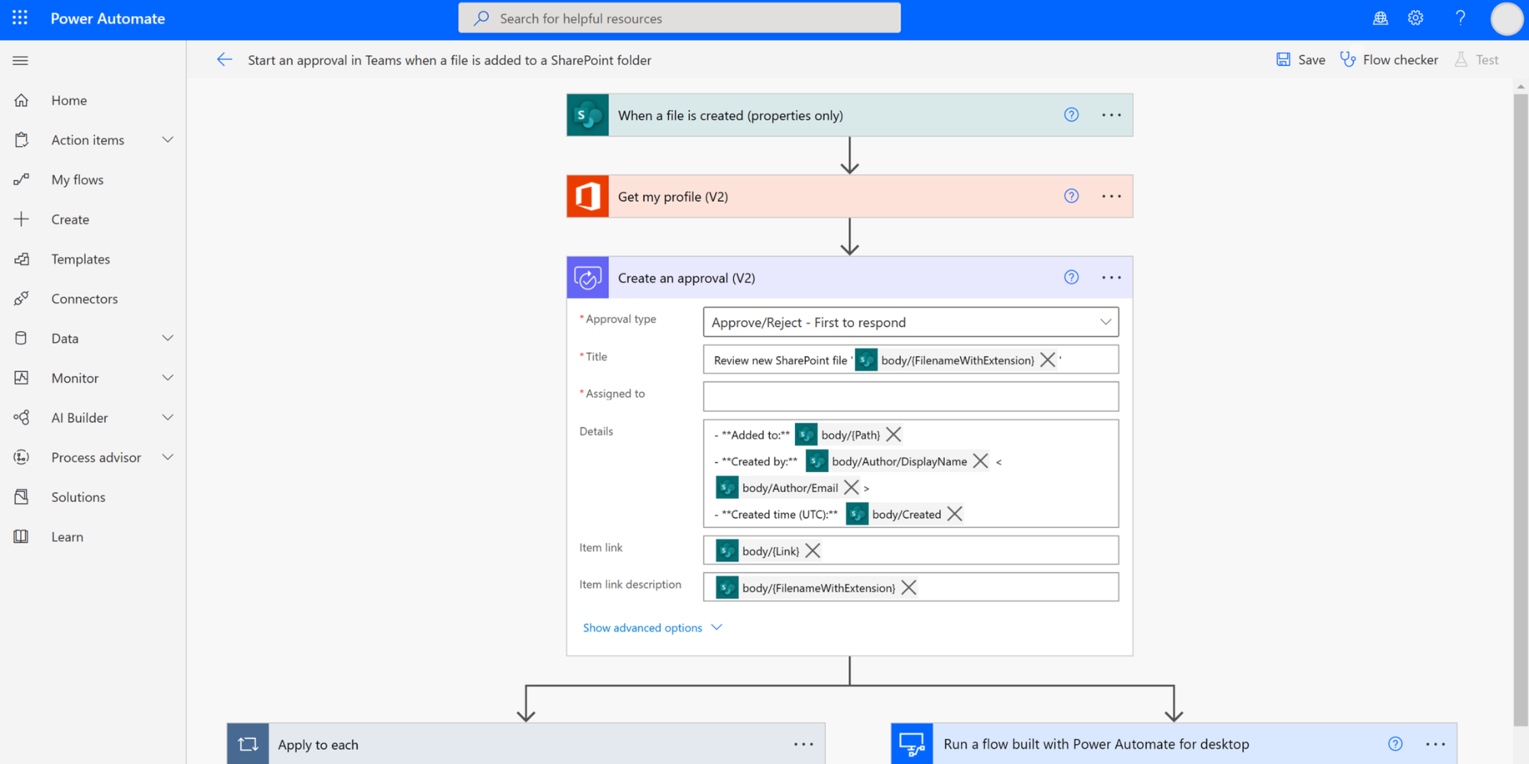Viewport: 1529px width, 764px height.
Task: Collapse the left navigation hamburger menu
Action: point(21,60)
